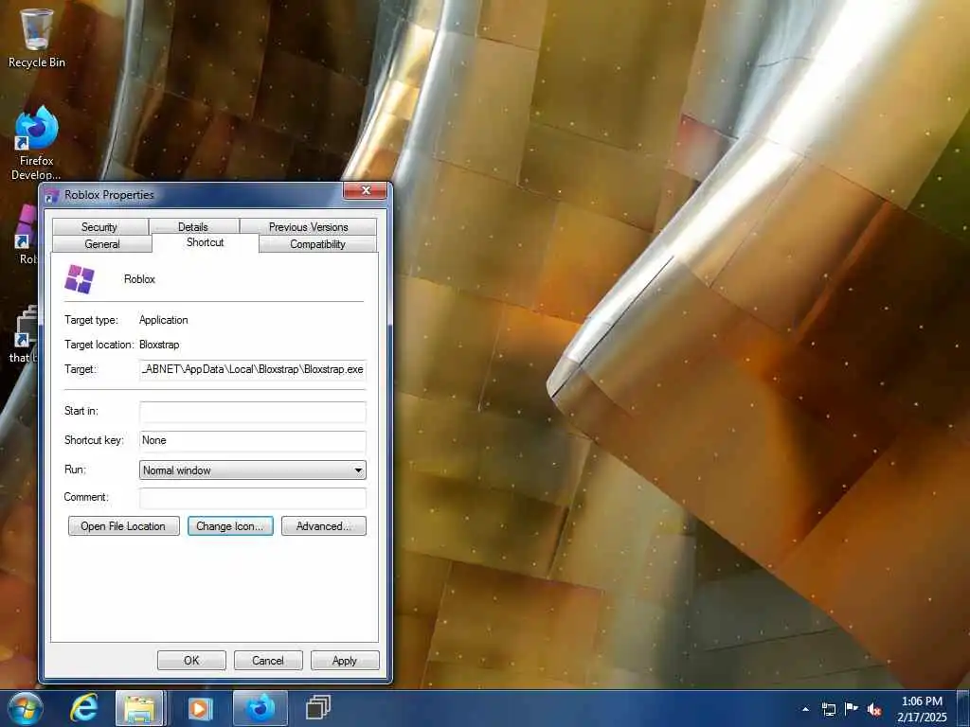
Task: Open the Advanced settings button
Action: [324, 526]
